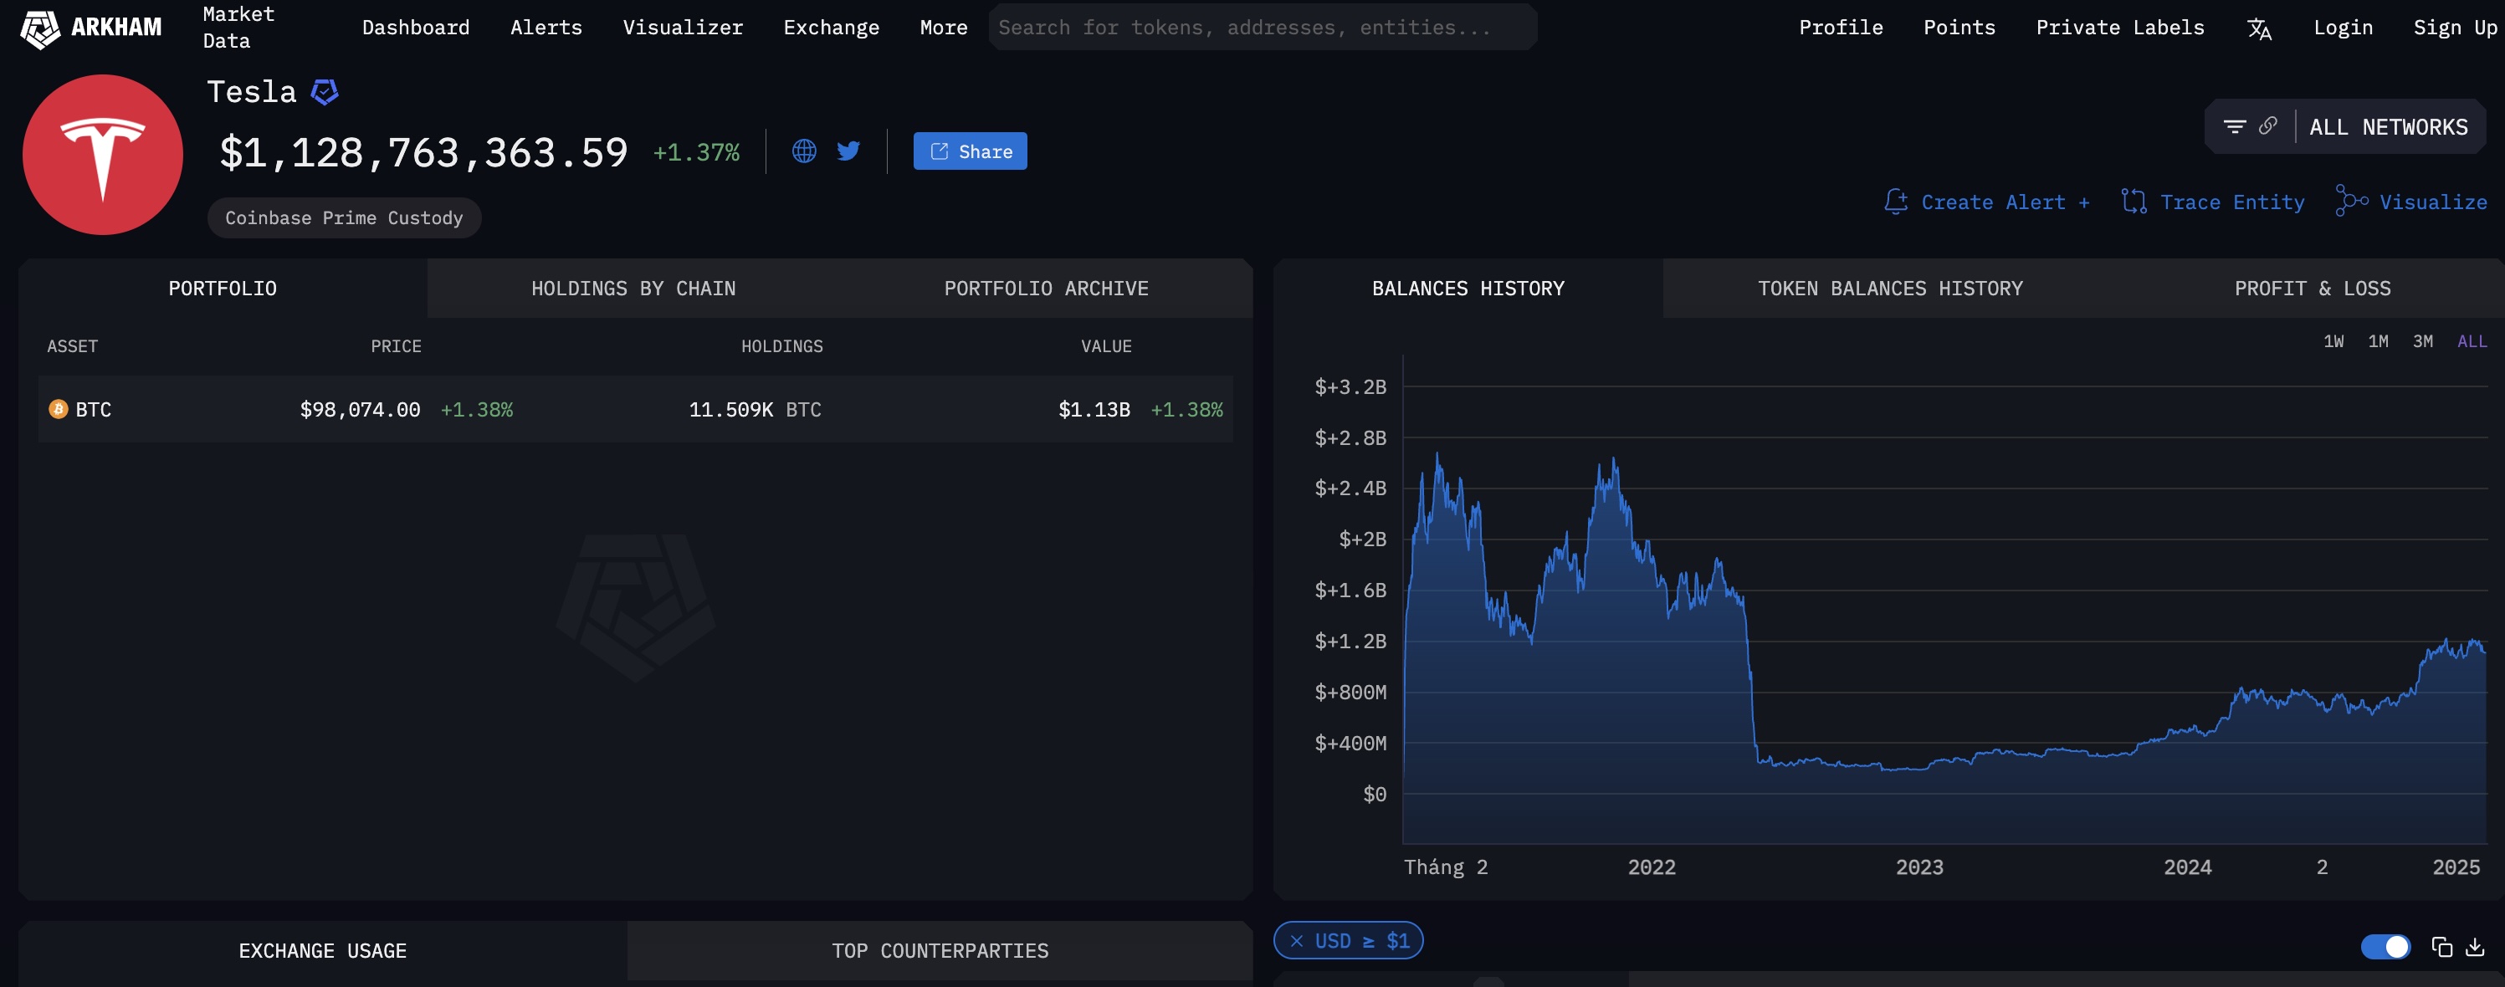Focus the token search field
Viewport: 2505px width, 987px height.
[1263, 28]
